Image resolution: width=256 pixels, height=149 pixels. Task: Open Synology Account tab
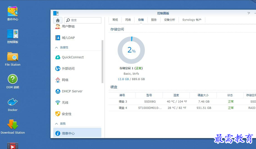click(192, 20)
